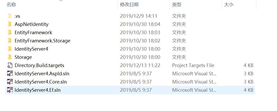Sort by the 类型 column header

176,5
